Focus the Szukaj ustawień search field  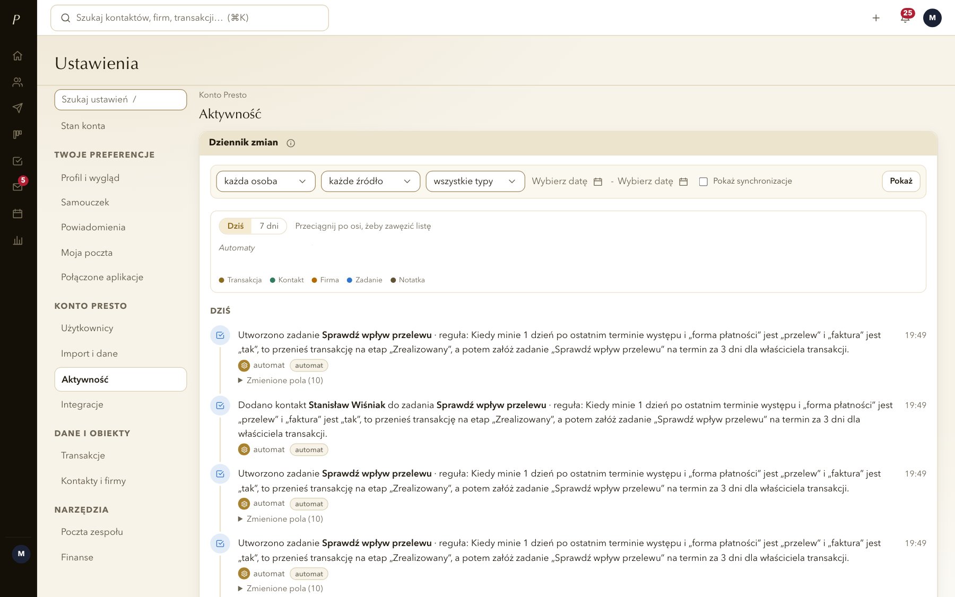click(120, 100)
